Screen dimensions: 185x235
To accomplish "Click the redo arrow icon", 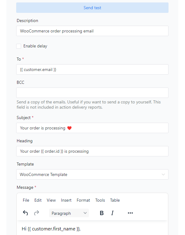I will point(37,213).
